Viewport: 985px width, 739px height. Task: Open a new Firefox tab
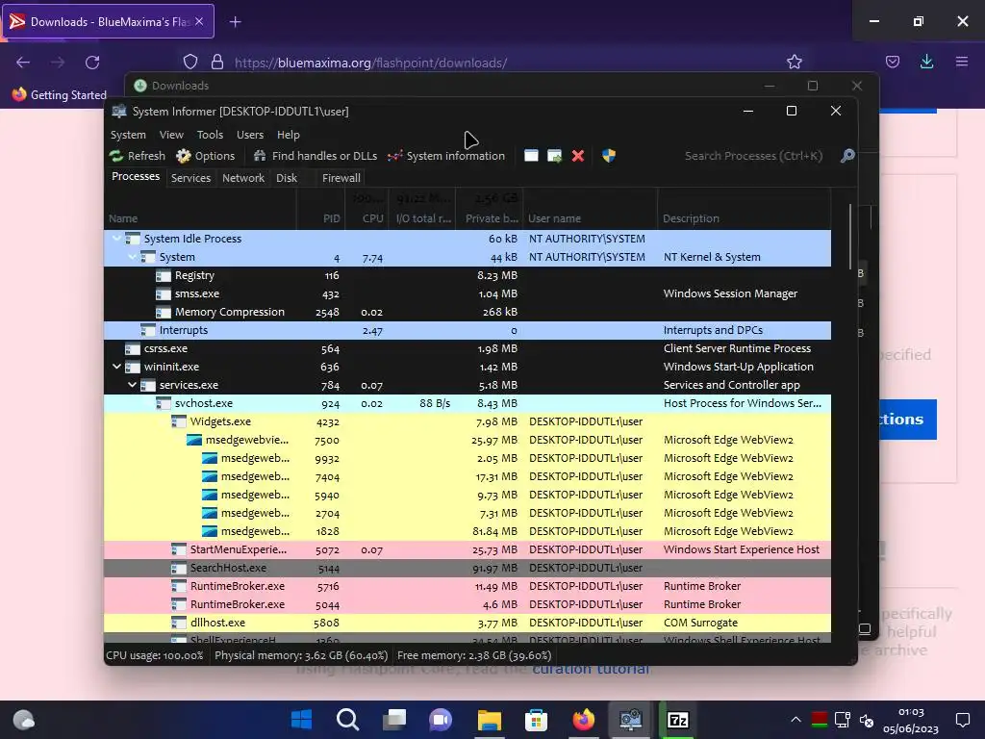coord(235,22)
